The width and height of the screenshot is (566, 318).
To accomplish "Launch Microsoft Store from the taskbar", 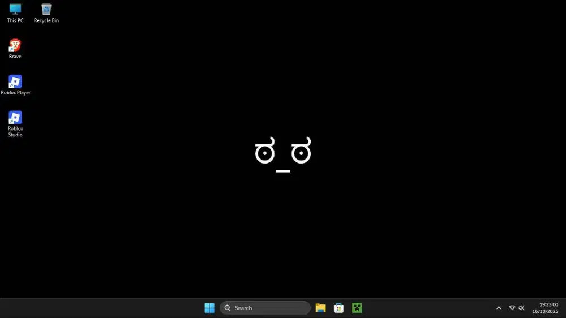I will (x=338, y=308).
